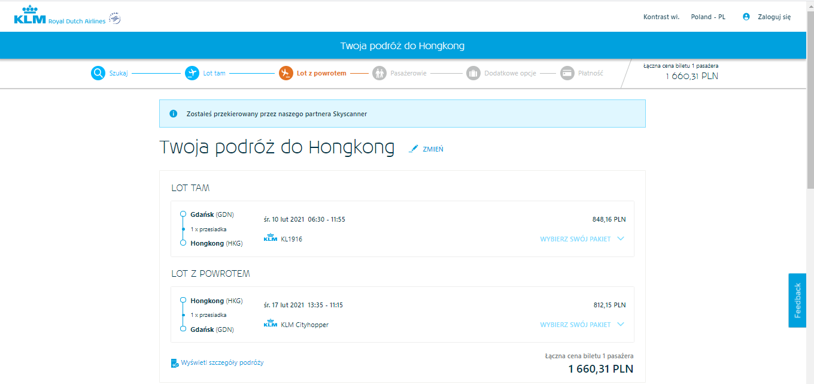This screenshot has width=814, height=384.
Task: Click the Płatność card step icon
Action: (567, 73)
